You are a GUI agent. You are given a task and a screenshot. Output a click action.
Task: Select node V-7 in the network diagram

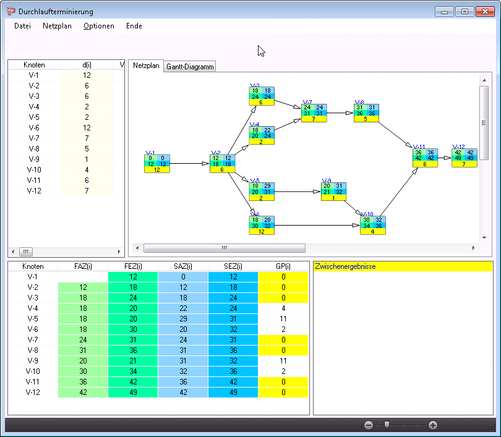(x=314, y=112)
